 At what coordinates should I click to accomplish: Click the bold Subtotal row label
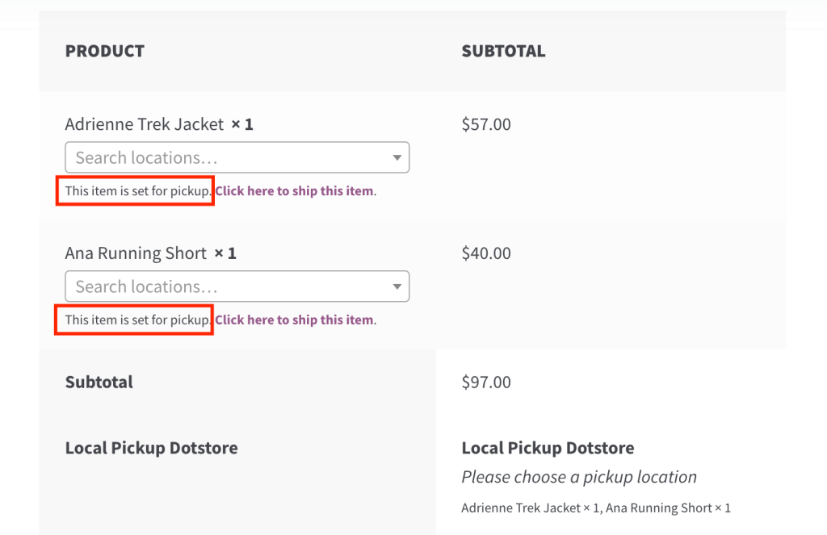(x=99, y=382)
